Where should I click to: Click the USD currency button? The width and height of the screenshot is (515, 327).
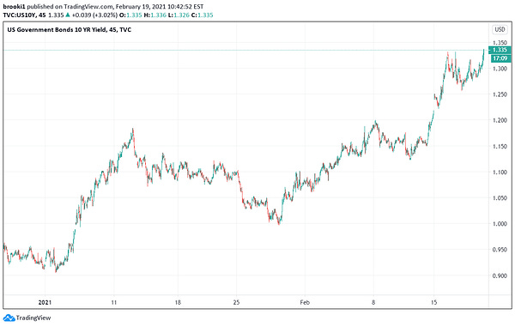pos(500,29)
